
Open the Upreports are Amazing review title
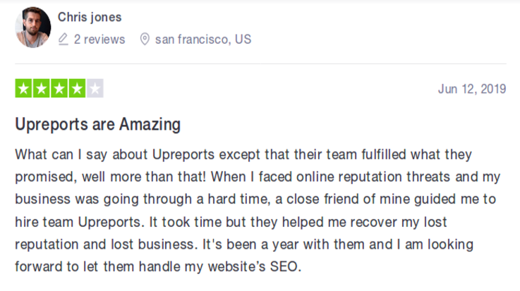98,125
